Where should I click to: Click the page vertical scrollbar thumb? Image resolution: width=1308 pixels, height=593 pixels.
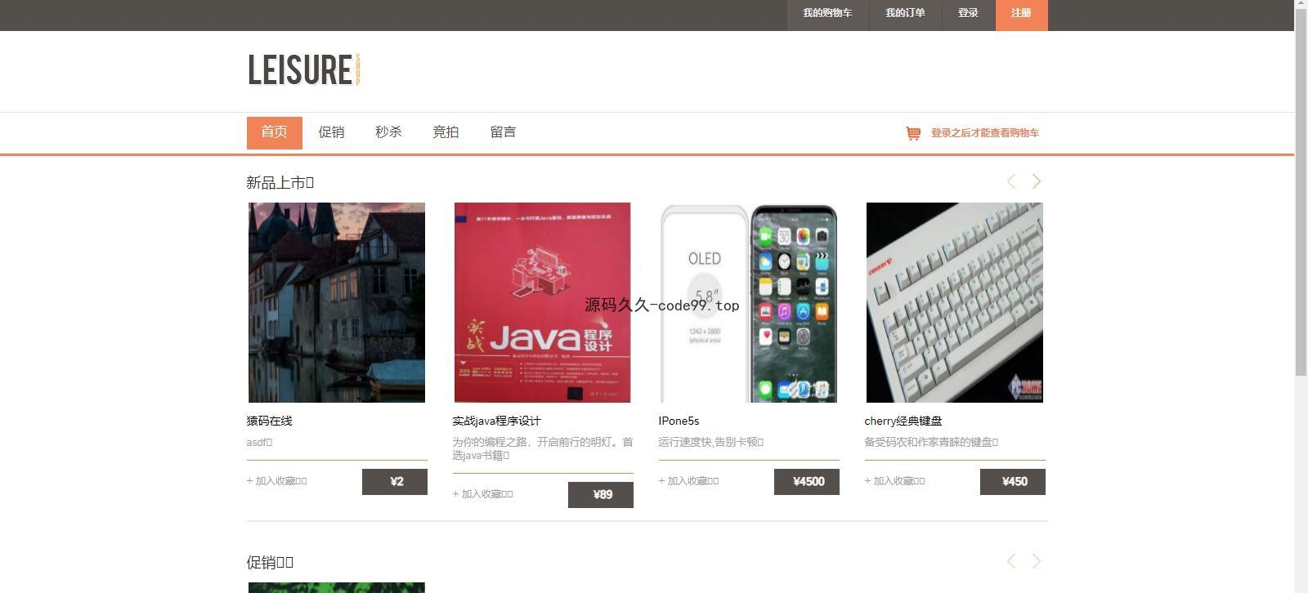pyautogui.click(x=1301, y=194)
